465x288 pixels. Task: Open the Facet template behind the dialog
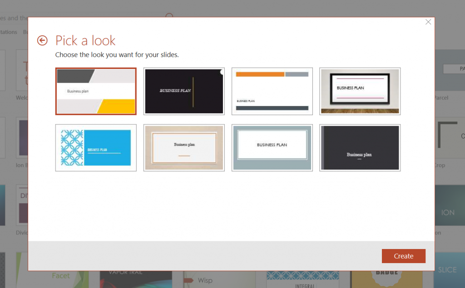point(62,275)
